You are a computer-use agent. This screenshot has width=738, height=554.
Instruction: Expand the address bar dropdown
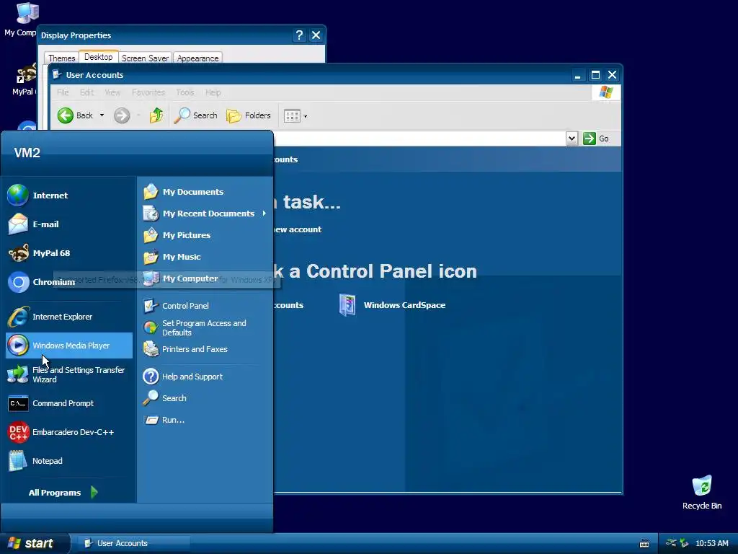tap(572, 138)
